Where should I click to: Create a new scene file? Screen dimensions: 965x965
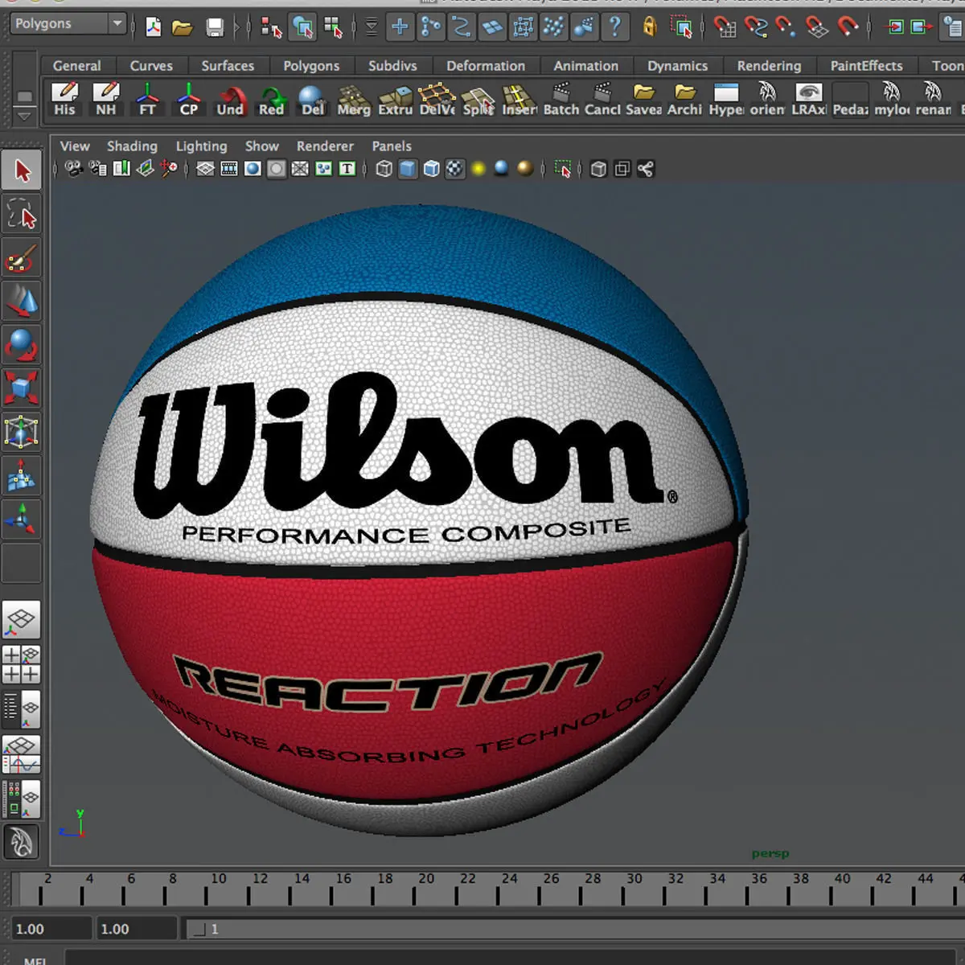click(x=153, y=27)
